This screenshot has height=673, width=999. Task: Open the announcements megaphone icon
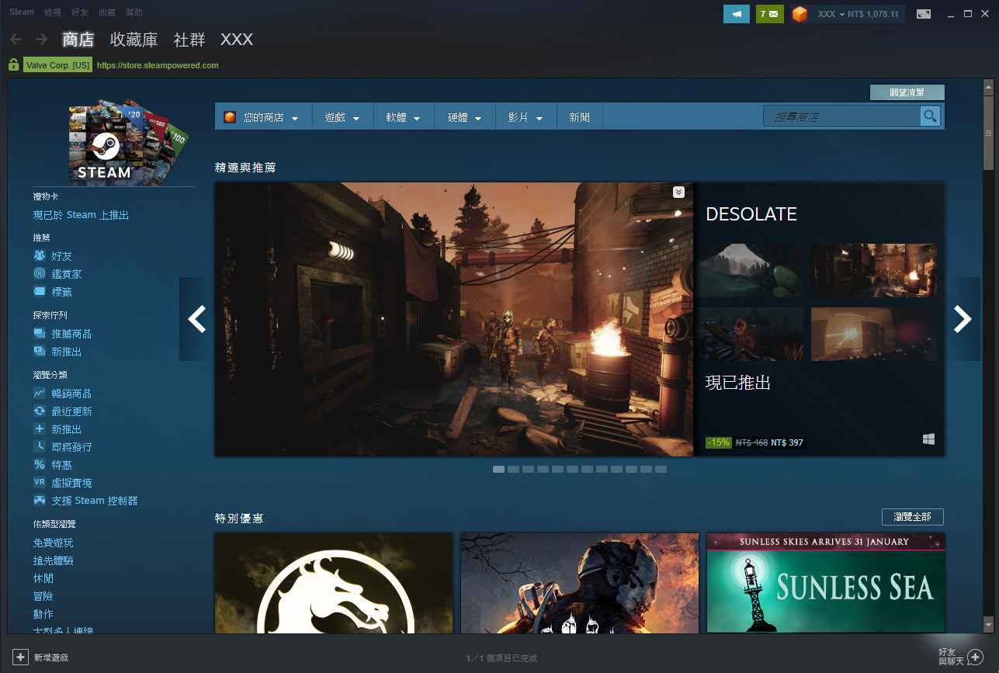point(736,14)
